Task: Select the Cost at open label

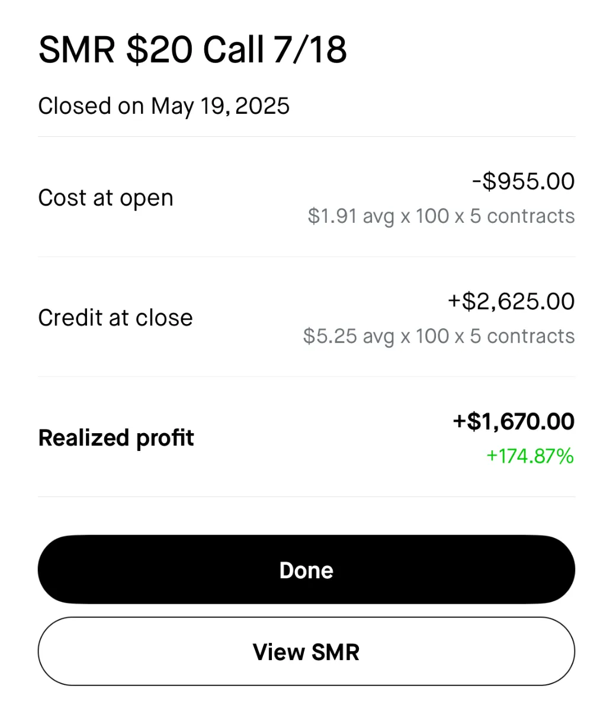Action: tap(105, 198)
